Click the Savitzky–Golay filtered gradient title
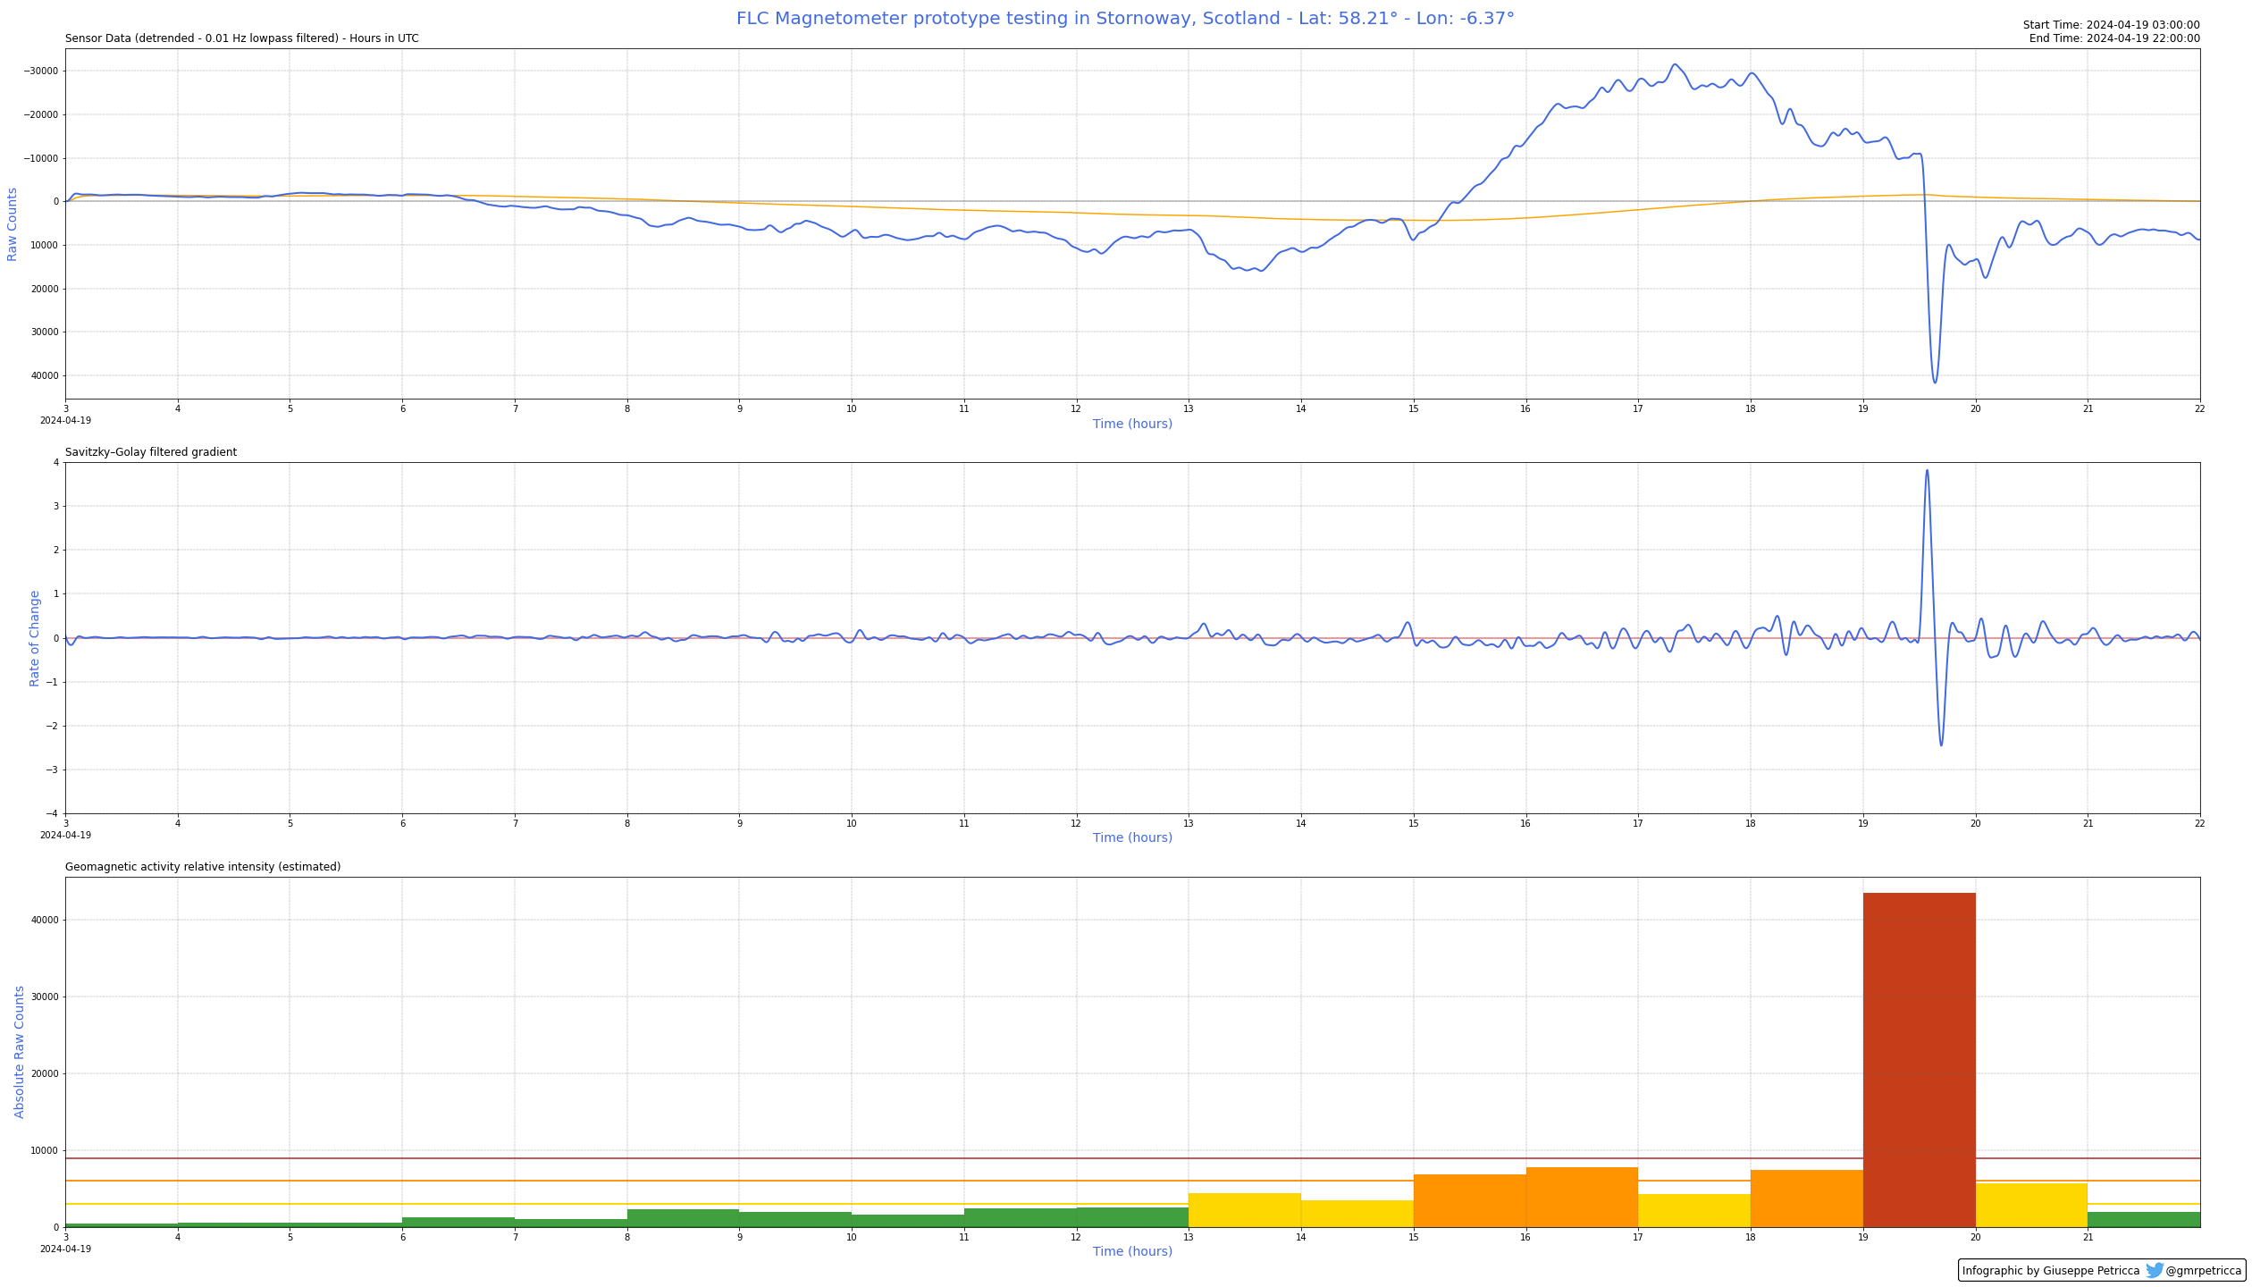Screen dimensions: 2252x1287 (151, 452)
